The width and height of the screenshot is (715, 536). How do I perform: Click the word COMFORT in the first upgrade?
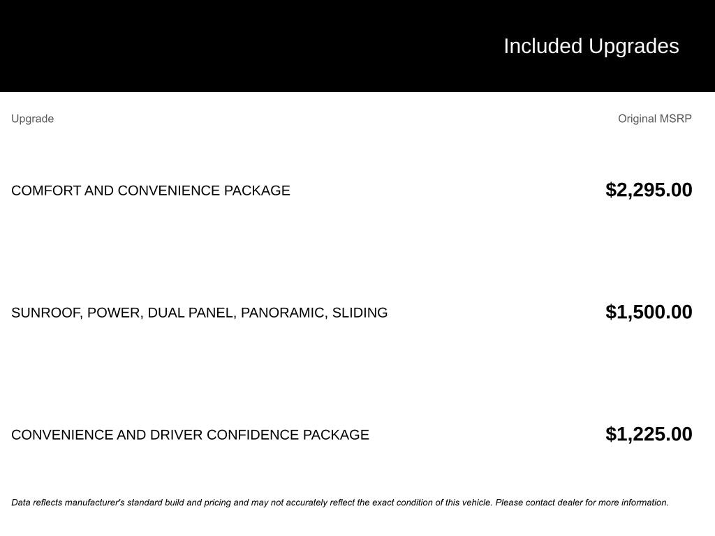(x=46, y=191)
